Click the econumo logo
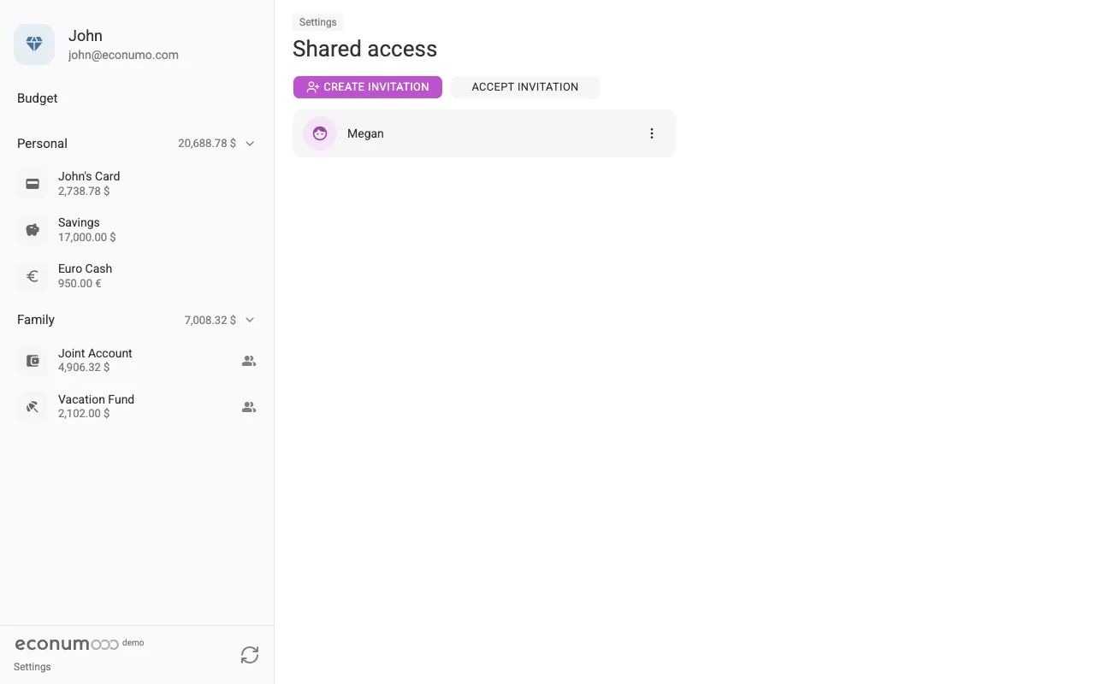1095x684 pixels. pos(67,644)
